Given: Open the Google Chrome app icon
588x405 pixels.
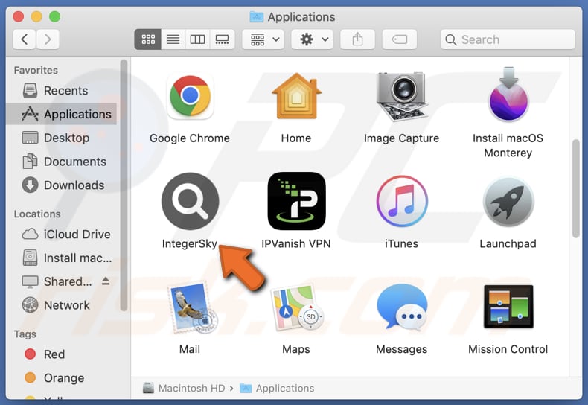Looking at the screenshot, I should click(190, 96).
